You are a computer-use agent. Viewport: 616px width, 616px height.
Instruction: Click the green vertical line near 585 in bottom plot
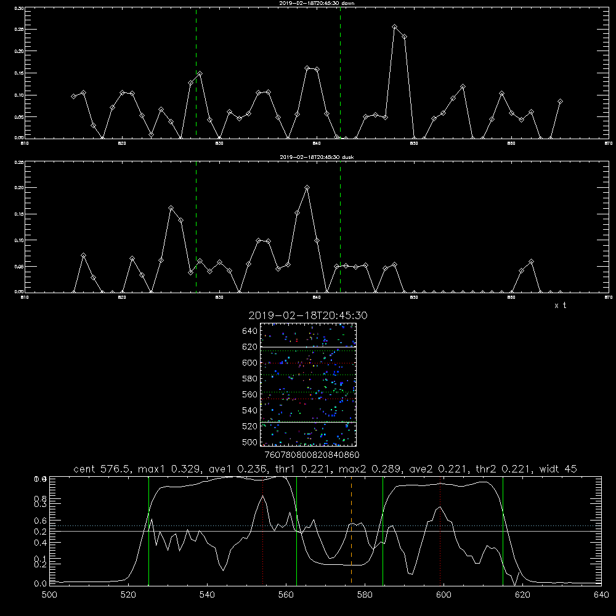point(383,530)
